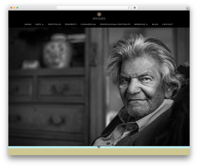Close the browser window with red button
The height and width of the screenshot is (167, 198).
pos(11,8)
